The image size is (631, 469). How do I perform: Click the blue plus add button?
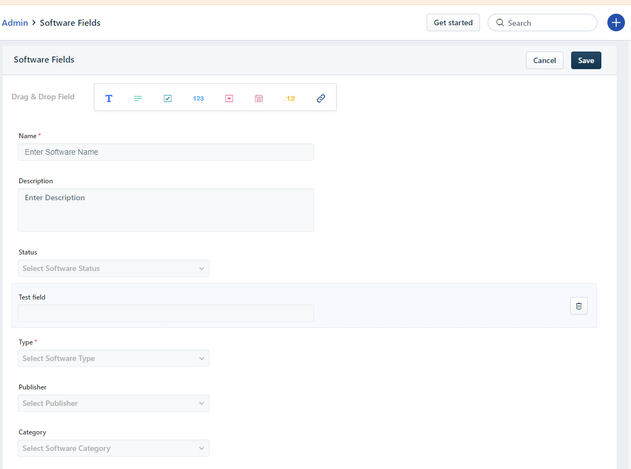(616, 22)
